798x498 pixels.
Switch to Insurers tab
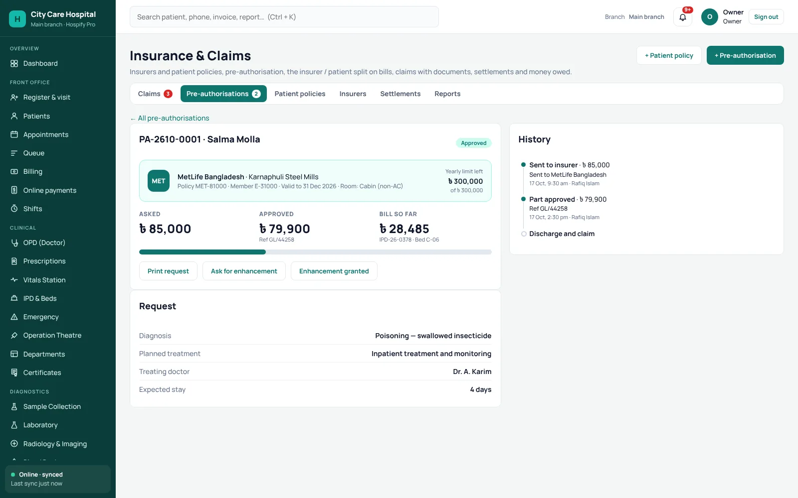click(353, 94)
